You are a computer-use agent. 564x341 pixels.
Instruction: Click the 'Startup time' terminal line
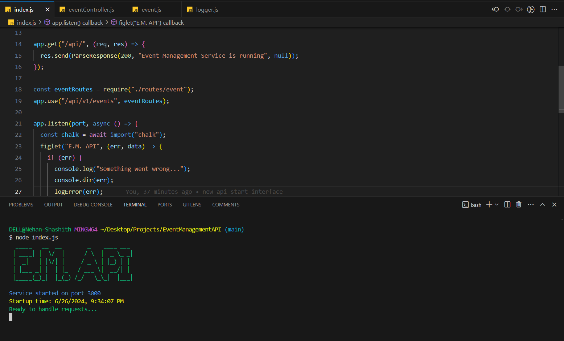coord(66,301)
